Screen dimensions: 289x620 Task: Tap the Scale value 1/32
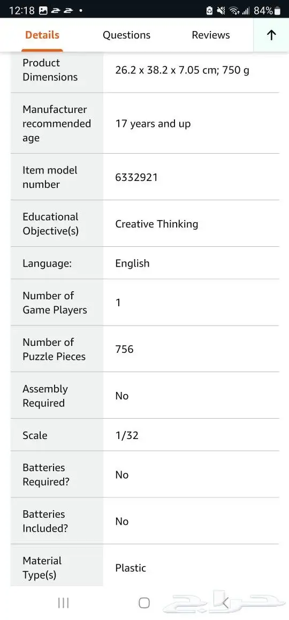[x=126, y=435]
